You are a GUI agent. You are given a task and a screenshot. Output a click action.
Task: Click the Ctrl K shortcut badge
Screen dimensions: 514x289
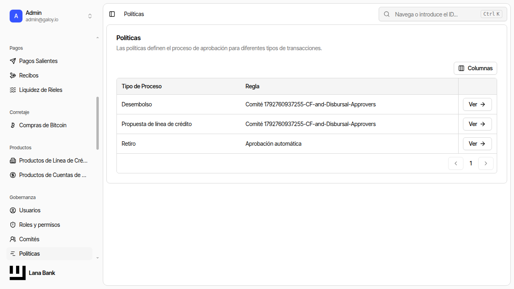coord(492,14)
